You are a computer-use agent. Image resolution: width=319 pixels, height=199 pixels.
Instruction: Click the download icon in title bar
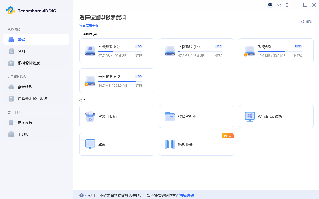pos(279,5)
